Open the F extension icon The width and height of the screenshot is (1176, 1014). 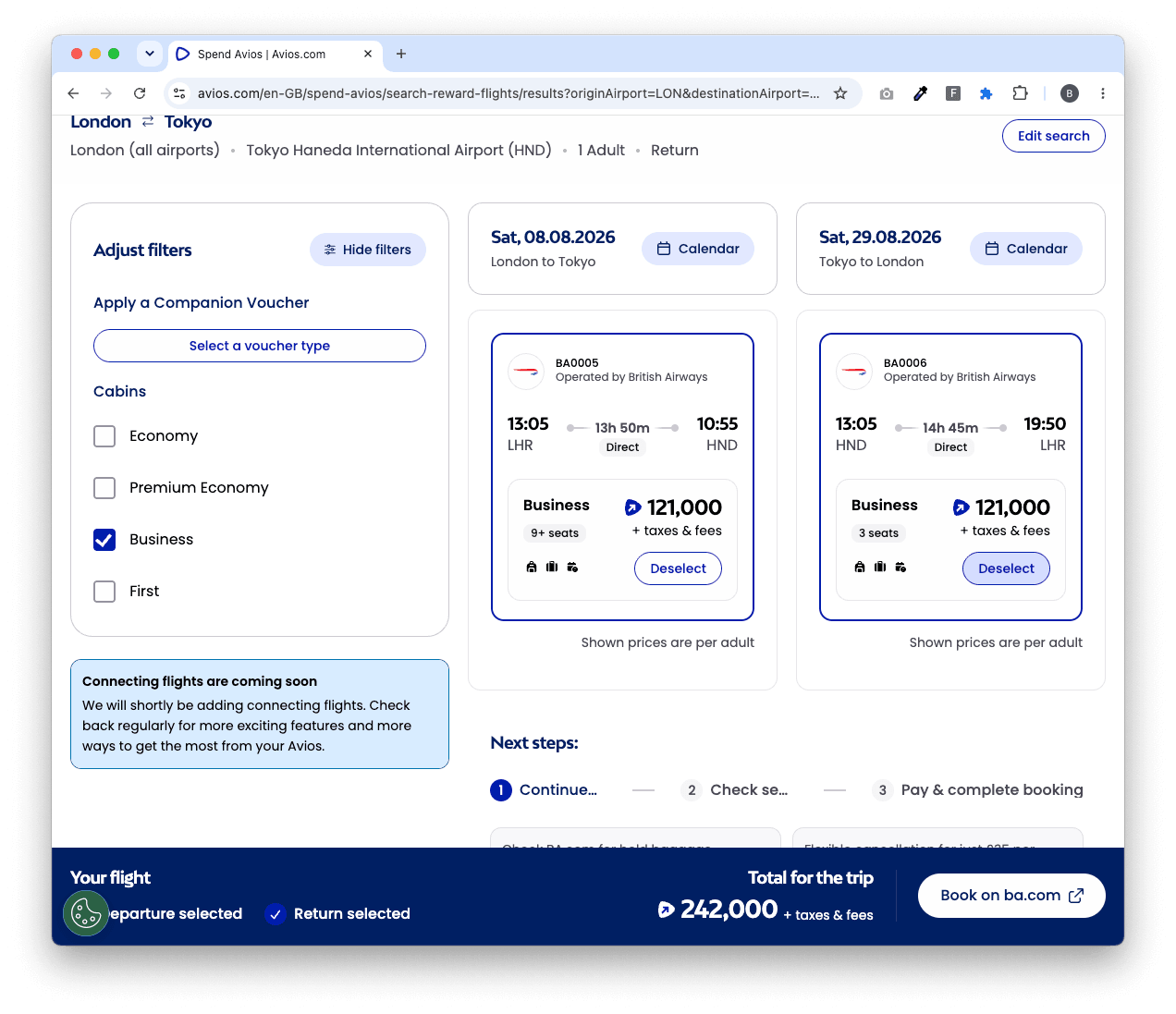tap(953, 93)
